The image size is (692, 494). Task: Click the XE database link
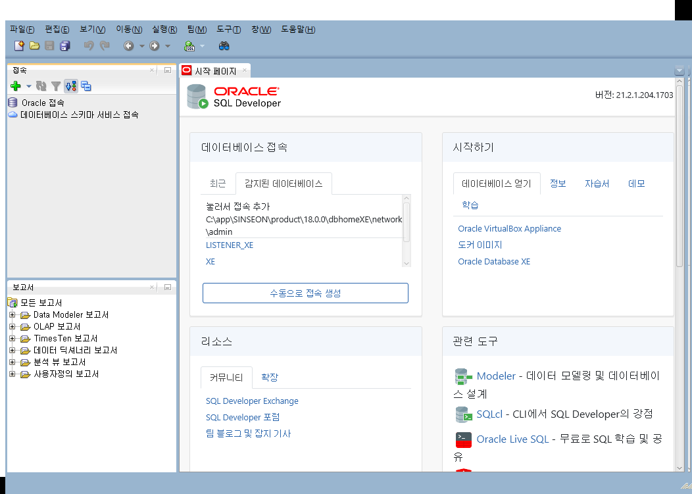click(x=210, y=261)
